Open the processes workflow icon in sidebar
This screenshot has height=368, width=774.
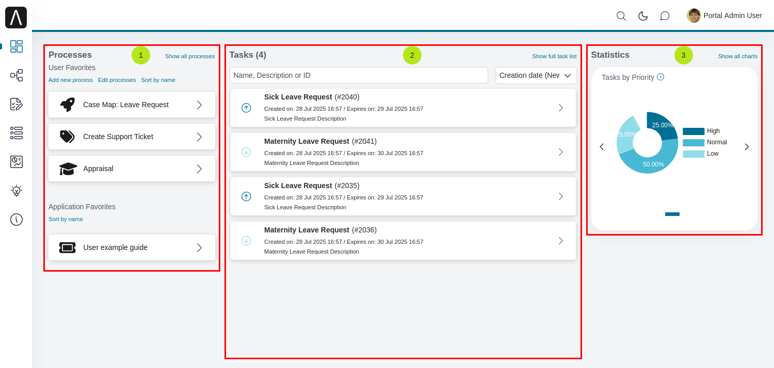click(17, 75)
